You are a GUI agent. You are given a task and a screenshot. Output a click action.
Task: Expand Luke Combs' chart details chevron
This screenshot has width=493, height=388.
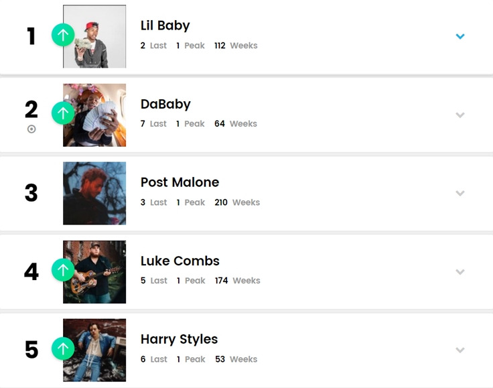click(x=460, y=271)
